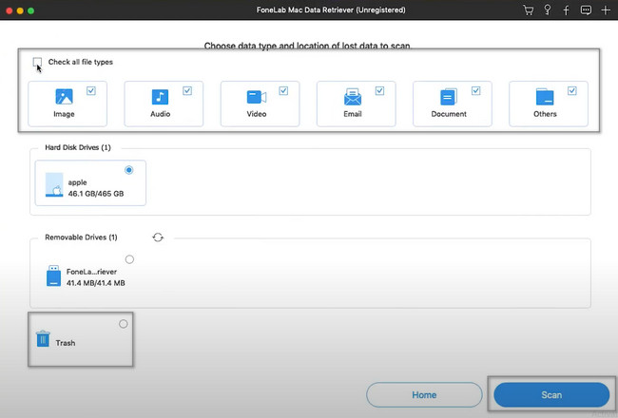Image resolution: width=618 pixels, height=418 pixels.
Task: Go back with the Home button
Action: pos(424,395)
